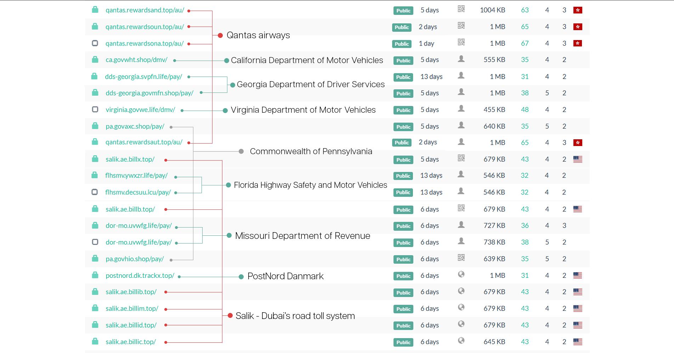The width and height of the screenshot is (674, 353).
Task: Open the salik.ae.billim.top/ link
Action: click(x=132, y=308)
